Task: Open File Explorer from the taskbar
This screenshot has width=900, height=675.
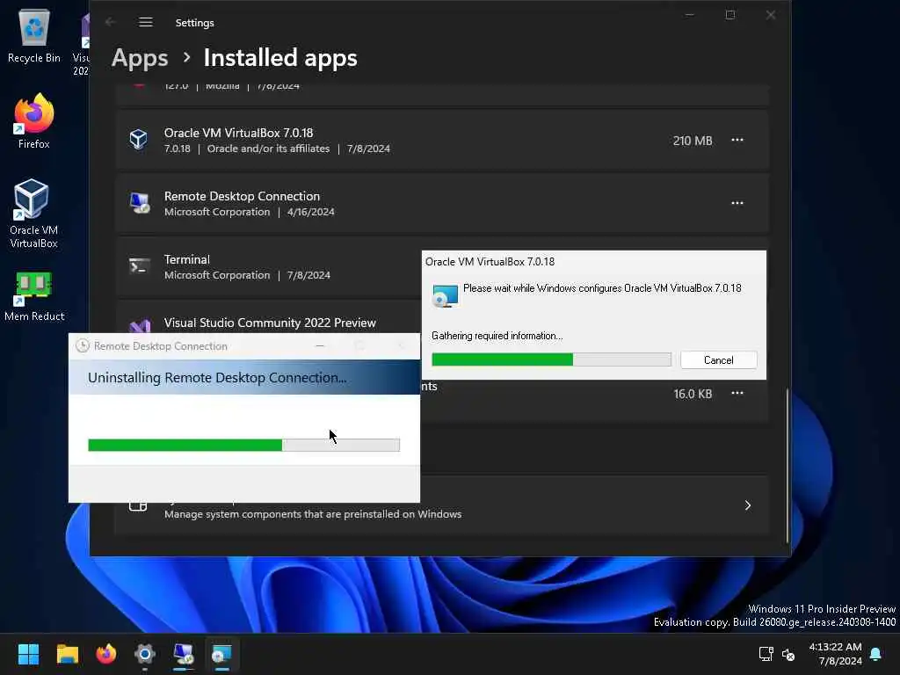Action: pos(67,654)
